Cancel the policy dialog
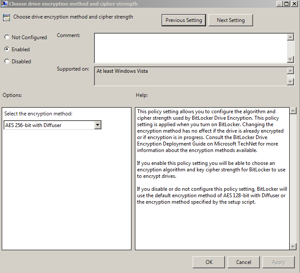The height and width of the screenshot is (273, 300). coord(244,262)
